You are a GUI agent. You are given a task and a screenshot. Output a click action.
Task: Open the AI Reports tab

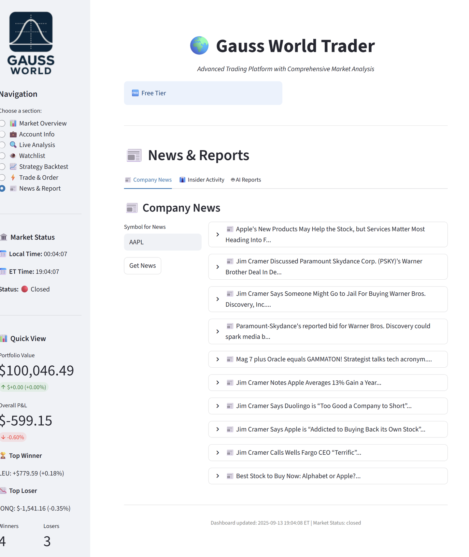coord(246,180)
